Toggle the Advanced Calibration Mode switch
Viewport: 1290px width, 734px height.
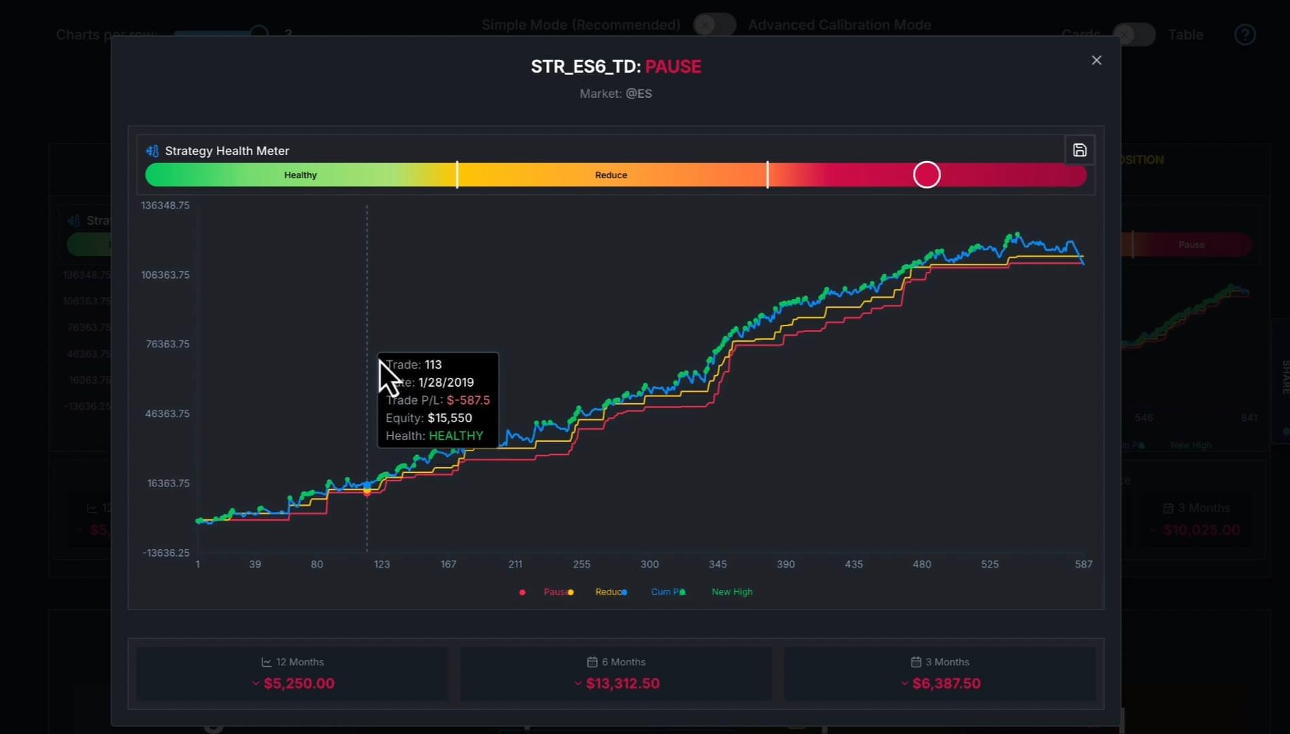tap(714, 24)
